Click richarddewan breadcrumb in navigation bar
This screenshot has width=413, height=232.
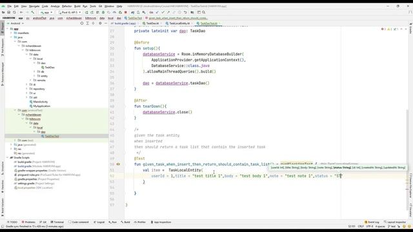[x=74, y=18]
